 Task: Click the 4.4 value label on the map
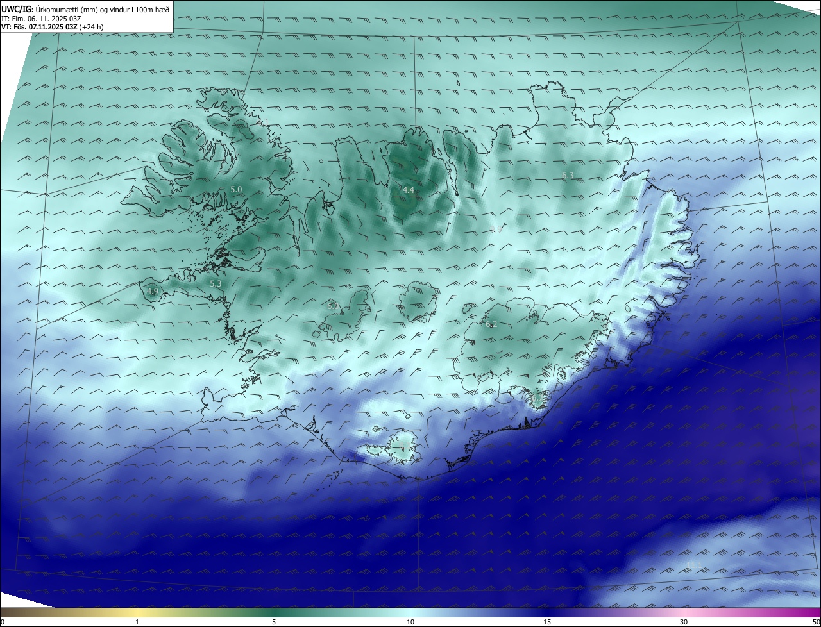409,190
